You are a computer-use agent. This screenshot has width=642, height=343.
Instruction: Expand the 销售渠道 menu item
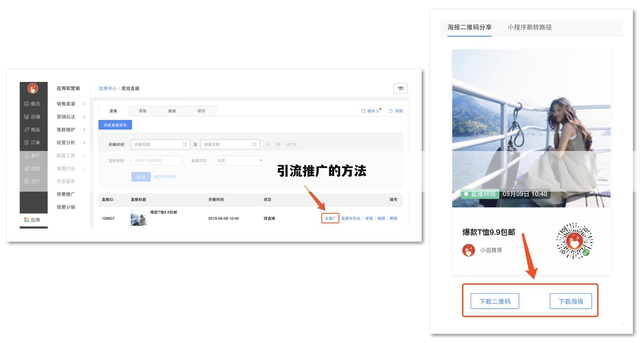point(66,103)
